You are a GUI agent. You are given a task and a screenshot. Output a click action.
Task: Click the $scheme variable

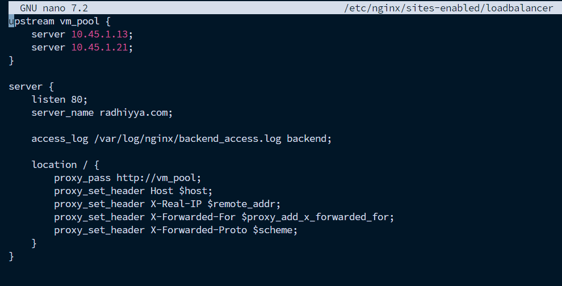275,230
